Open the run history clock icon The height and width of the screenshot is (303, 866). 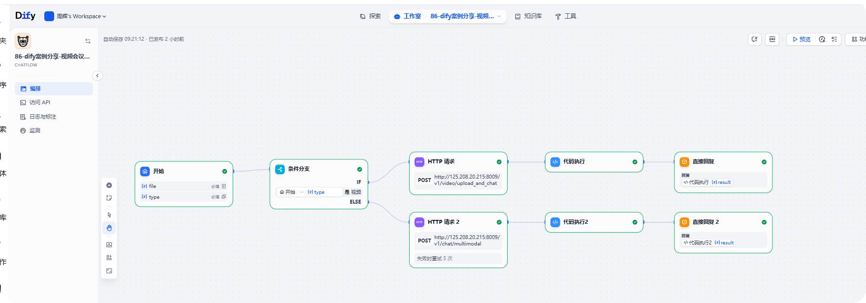point(822,39)
